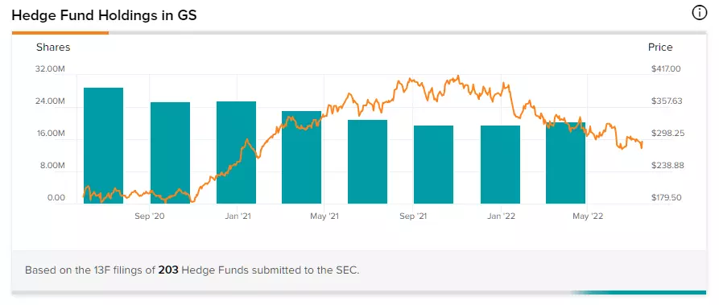Click the Hedge Fund Holdings in GS title
This screenshot has width=719, height=305.
pos(104,15)
